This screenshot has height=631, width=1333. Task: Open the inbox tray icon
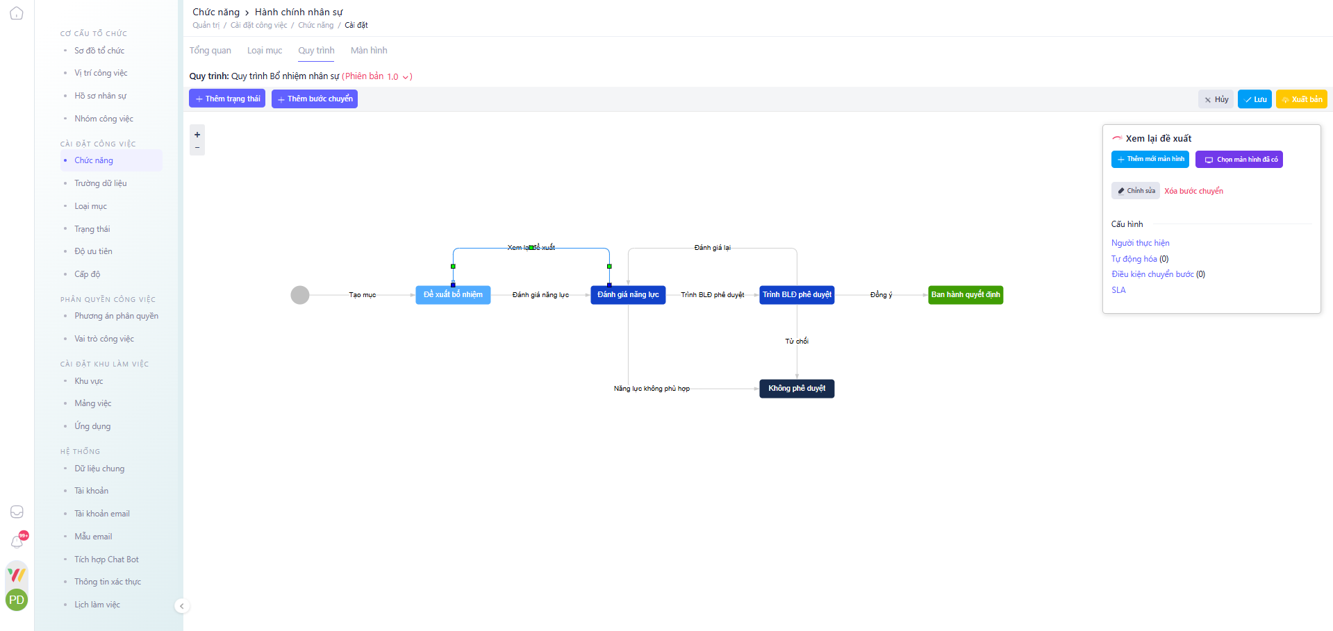[x=17, y=512]
